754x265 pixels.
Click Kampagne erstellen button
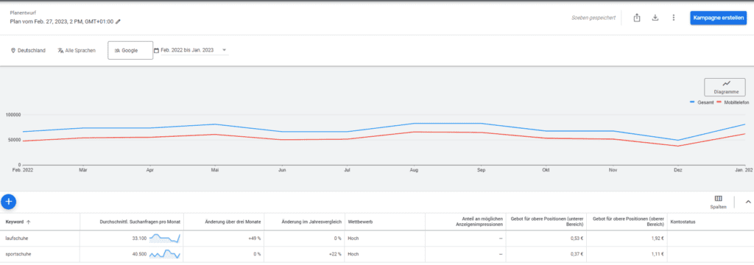[718, 18]
